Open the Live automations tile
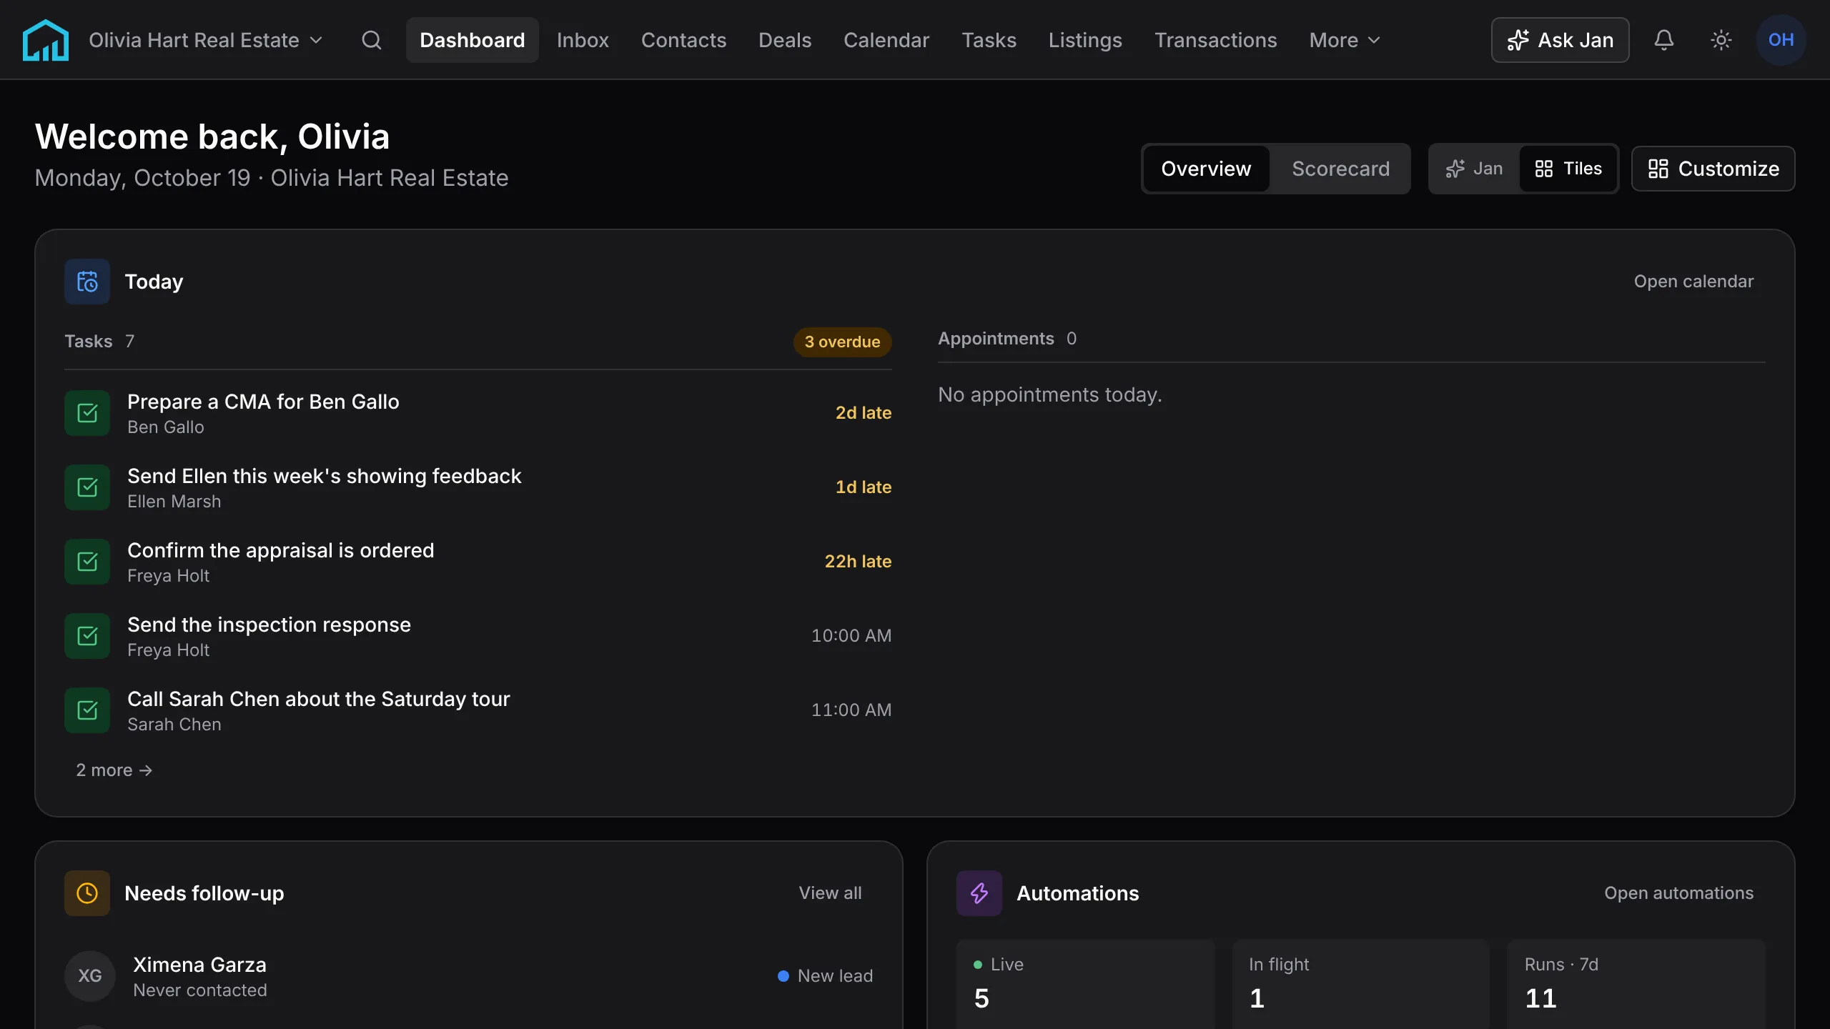 point(1085,985)
